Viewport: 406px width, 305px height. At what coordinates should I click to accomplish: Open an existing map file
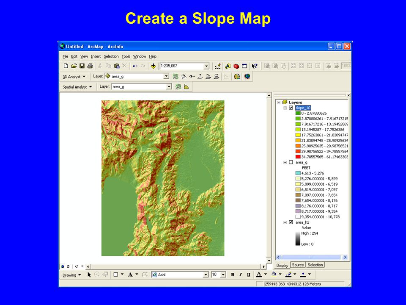74,66
